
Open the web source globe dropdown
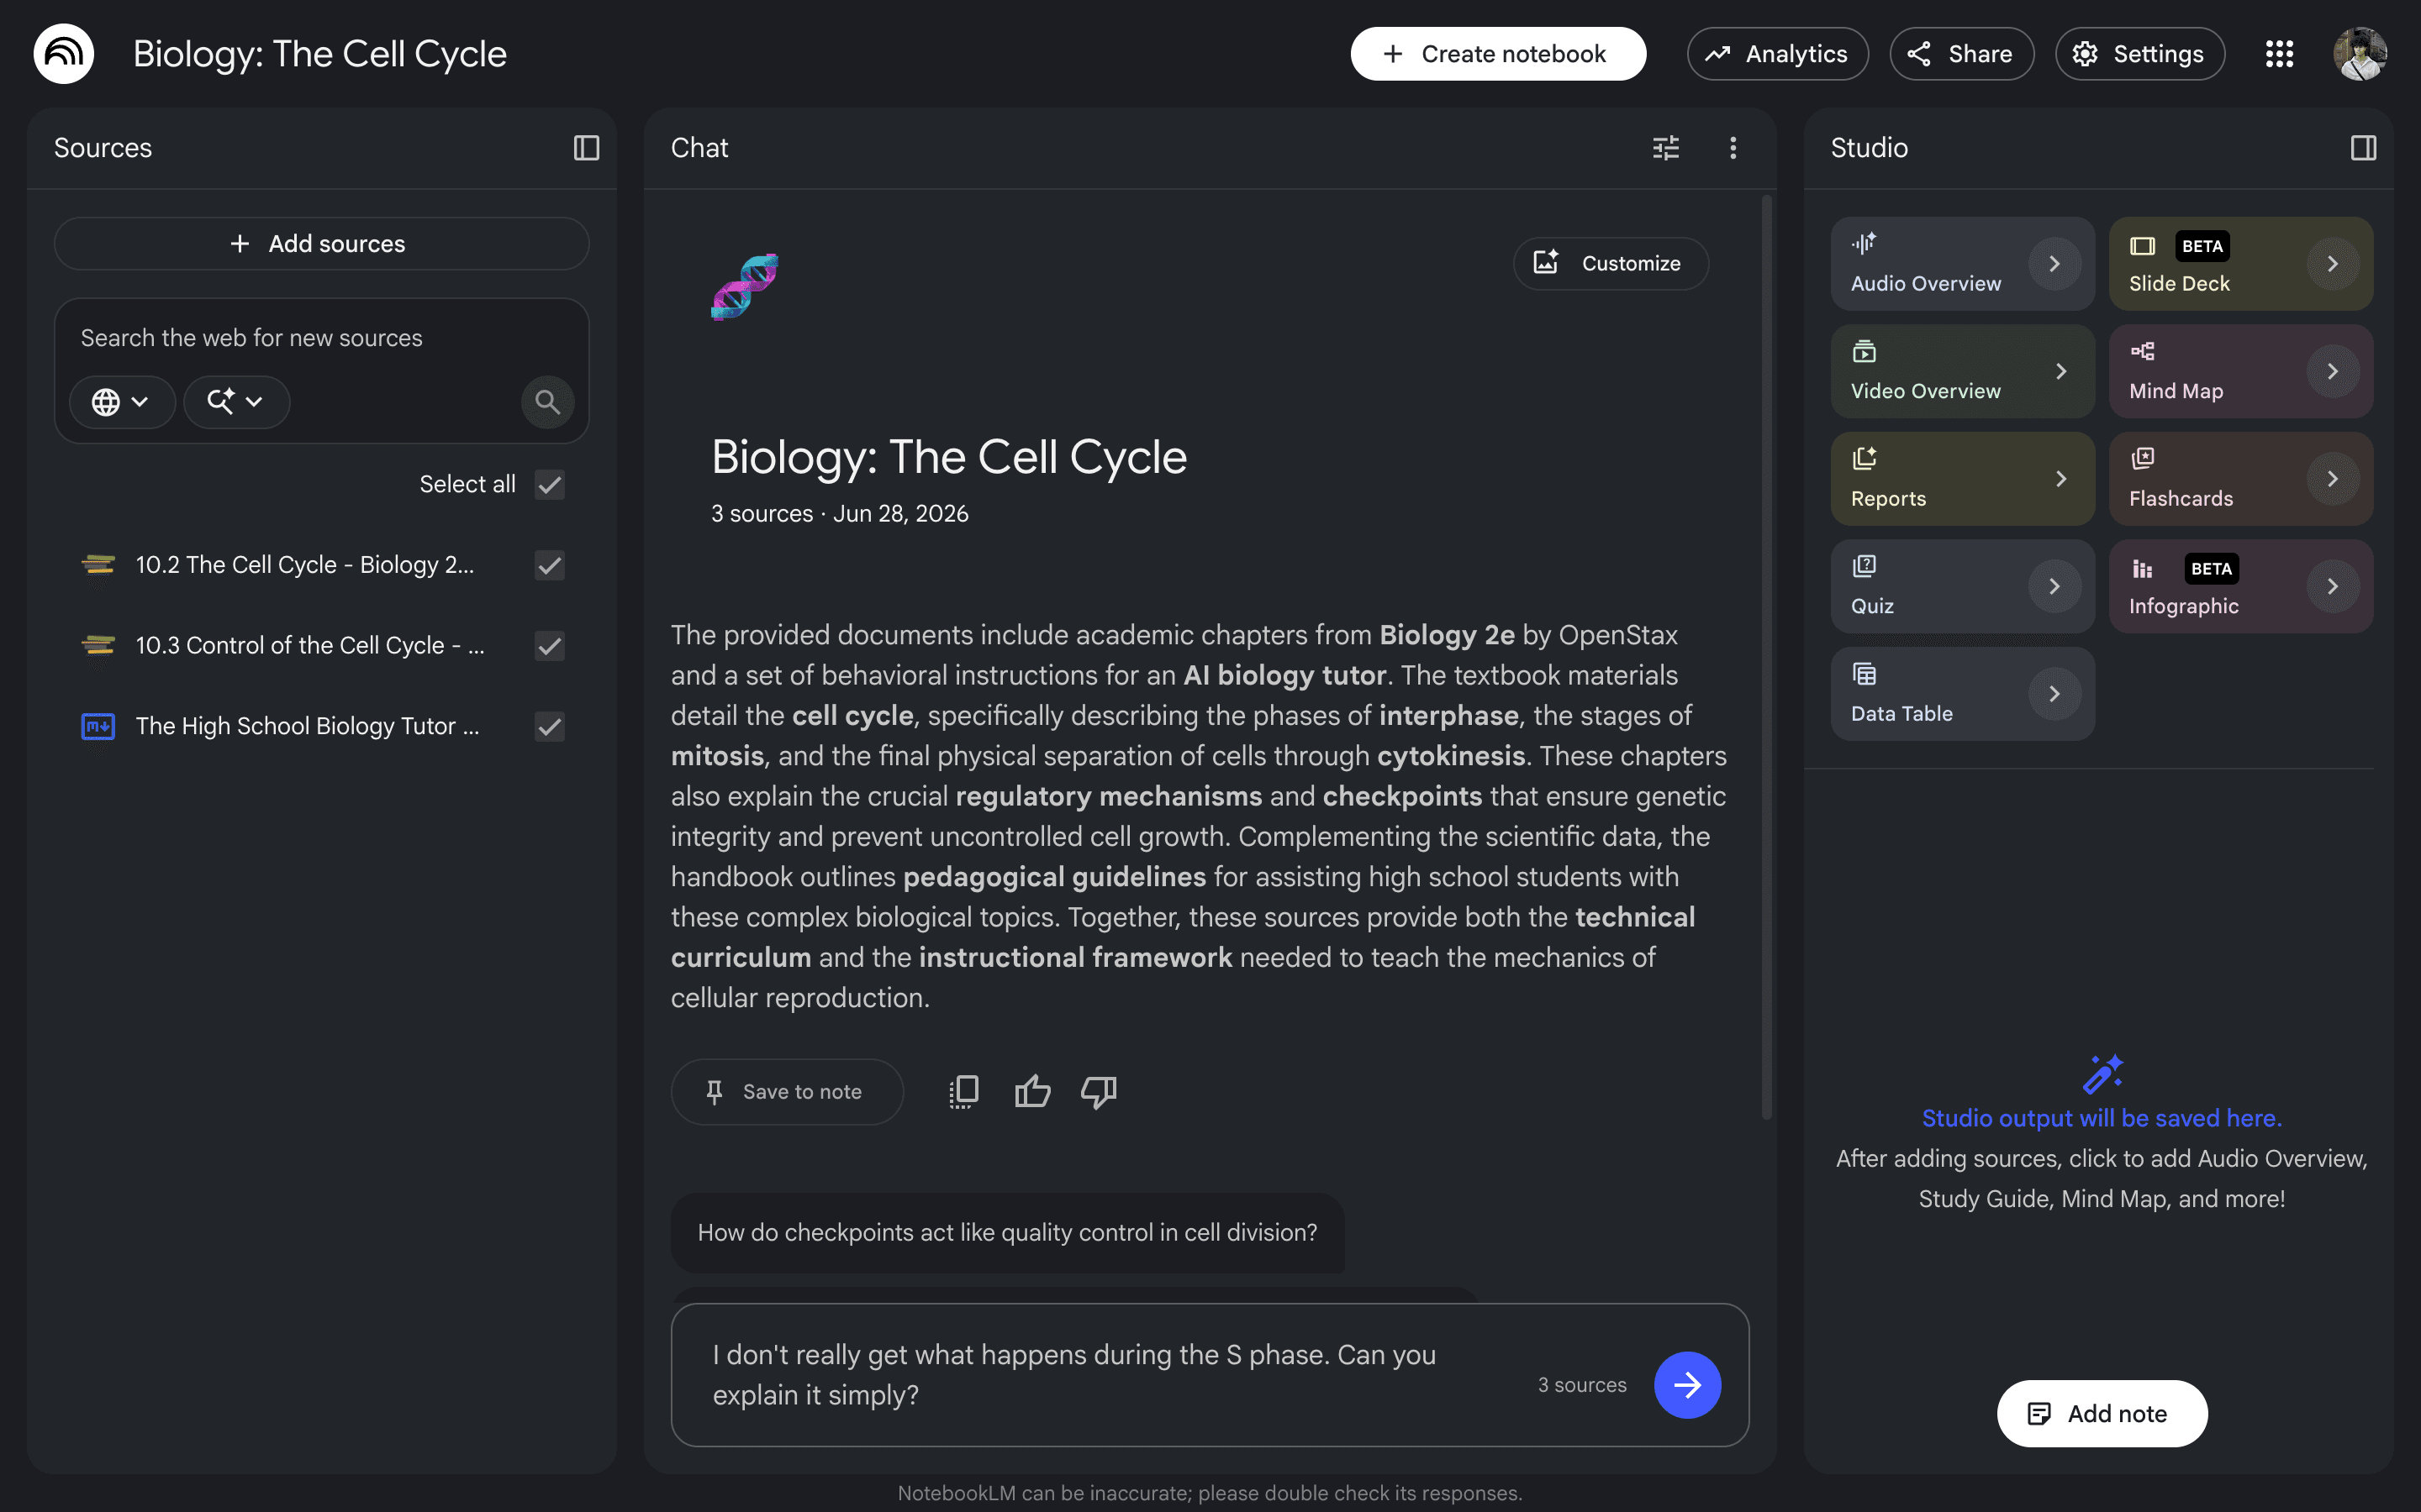pyautogui.click(x=121, y=402)
